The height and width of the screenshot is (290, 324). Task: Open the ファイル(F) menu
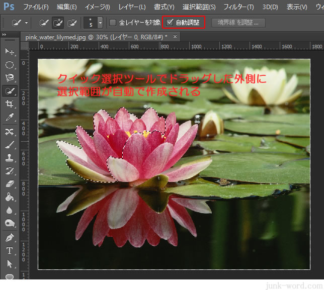pos(36,7)
